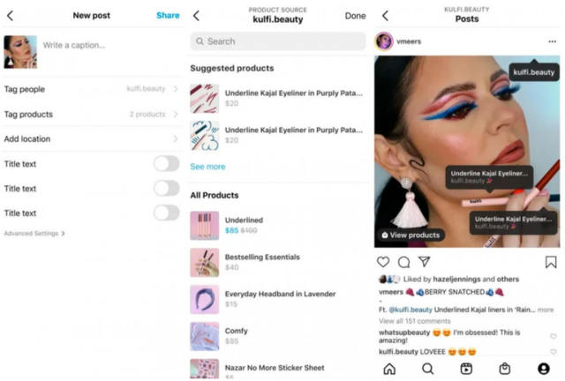Open comments with the speech bubble icon
The image size is (565, 381).
(403, 262)
